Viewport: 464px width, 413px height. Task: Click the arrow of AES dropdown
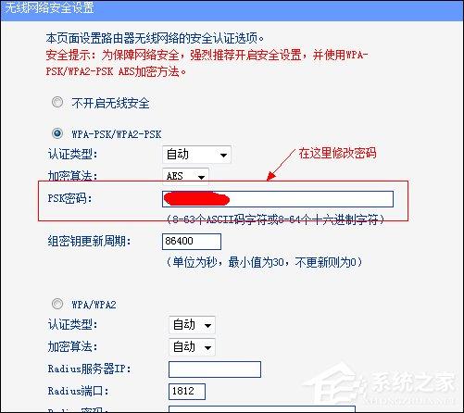tap(202, 177)
